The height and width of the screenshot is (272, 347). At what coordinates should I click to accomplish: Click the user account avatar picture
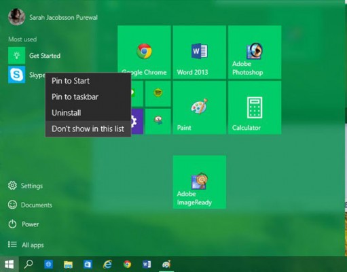coord(16,17)
